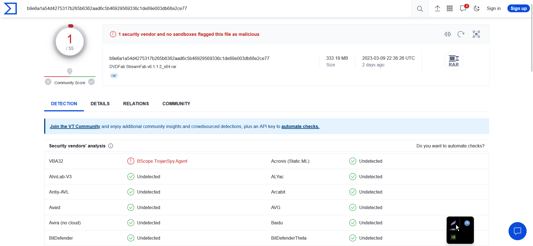Click the 2023-03-09 22:38:26 UTC date
This screenshot has height=246, width=533.
(388, 58)
